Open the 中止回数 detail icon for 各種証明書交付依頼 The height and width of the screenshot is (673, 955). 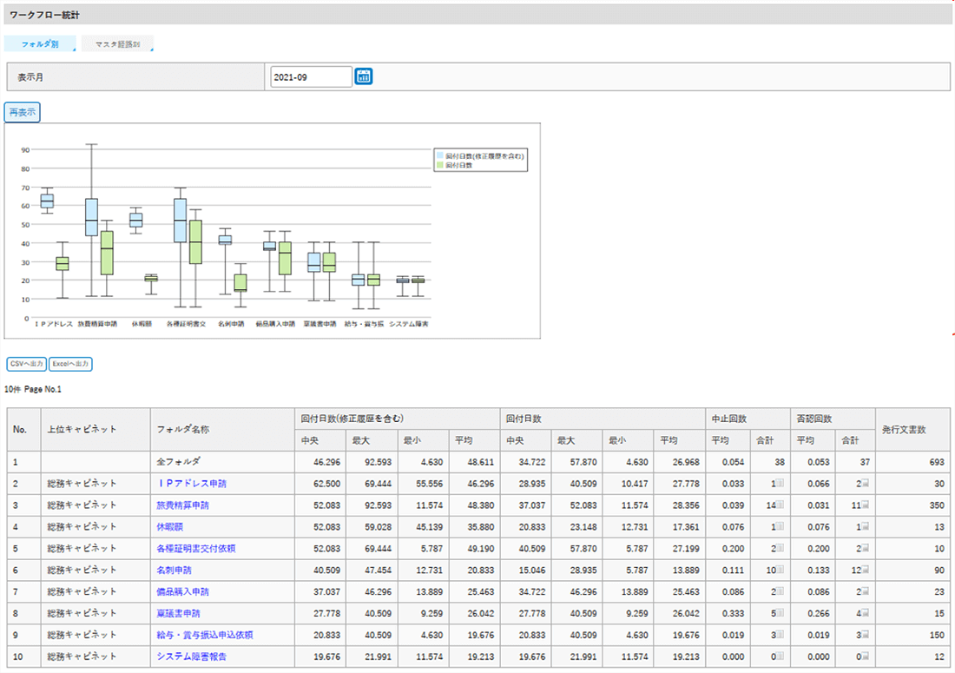point(780,548)
